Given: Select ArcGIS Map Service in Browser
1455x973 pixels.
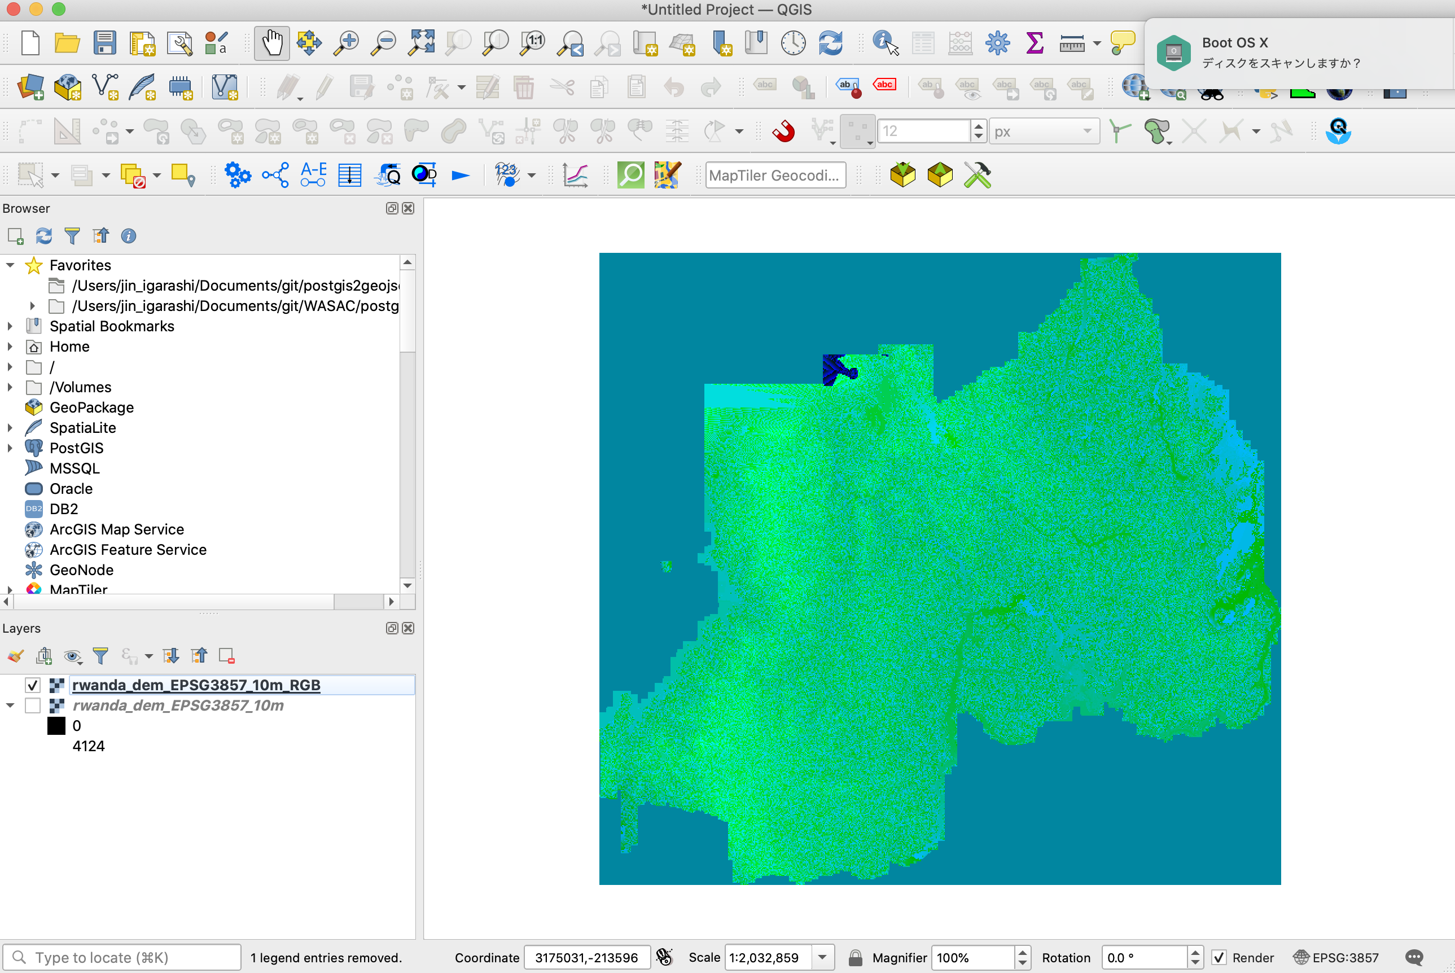Looking at the screenshot, I should pyautogui.click(x=117, y=529).
